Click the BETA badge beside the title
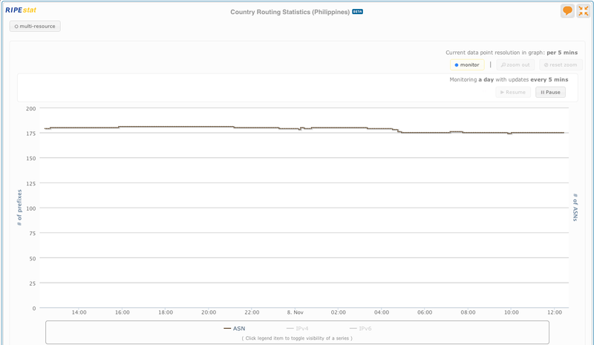The width and height of the screenshot is (594, 345). [357, 12]
